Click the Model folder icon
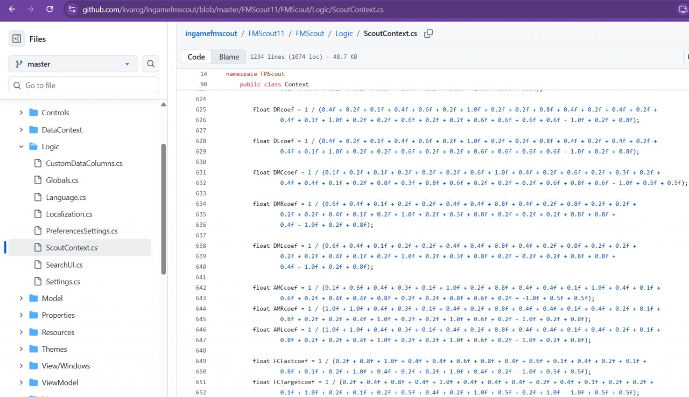This screenshot has width=689, height=397. pos(33,298)
